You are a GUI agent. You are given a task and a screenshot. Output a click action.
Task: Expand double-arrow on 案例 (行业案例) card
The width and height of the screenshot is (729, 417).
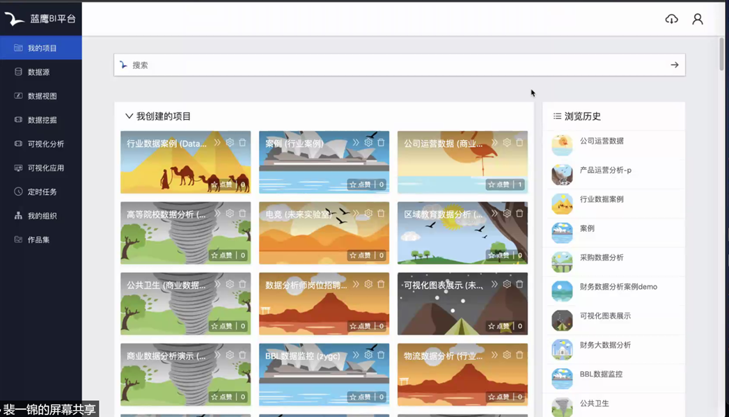click(356, 143)
